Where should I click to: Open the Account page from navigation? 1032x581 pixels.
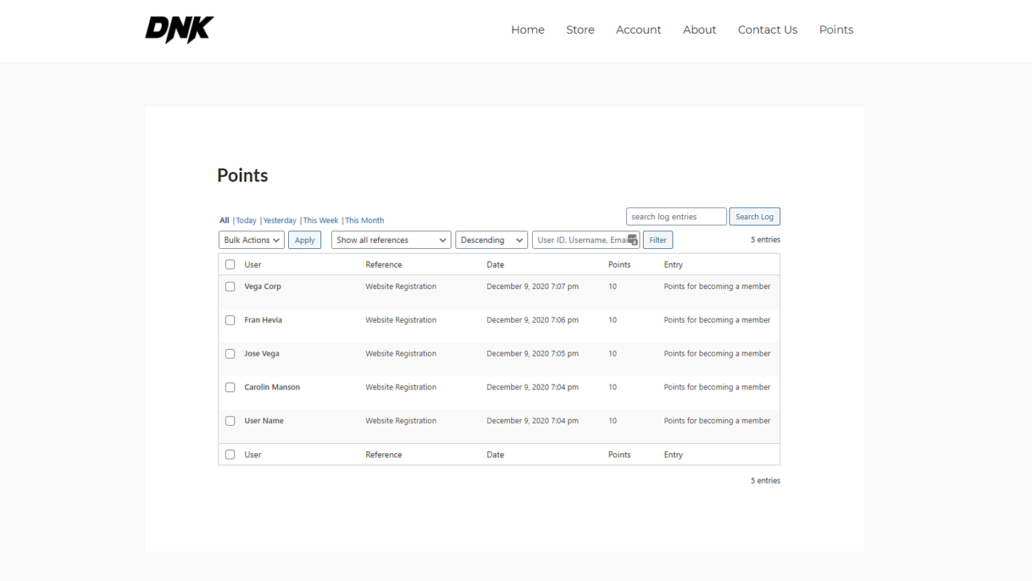638,30
